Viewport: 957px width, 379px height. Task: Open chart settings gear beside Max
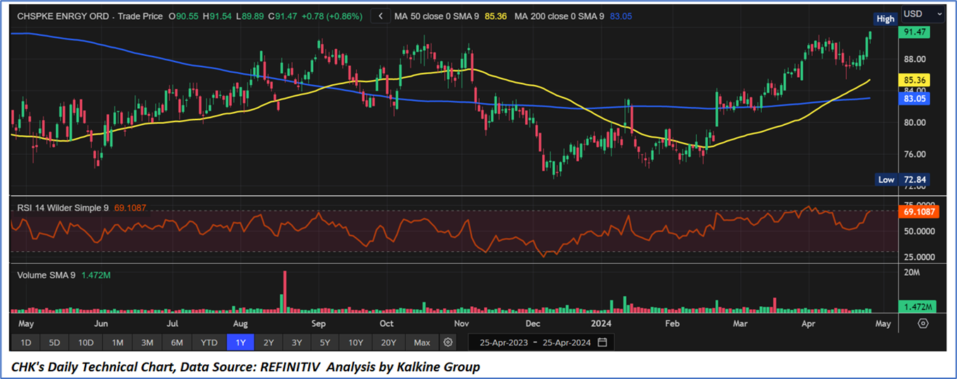tap(447, 342)
